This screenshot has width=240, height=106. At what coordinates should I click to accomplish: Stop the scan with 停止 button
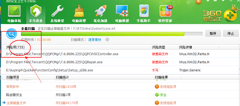pos(231,33)
